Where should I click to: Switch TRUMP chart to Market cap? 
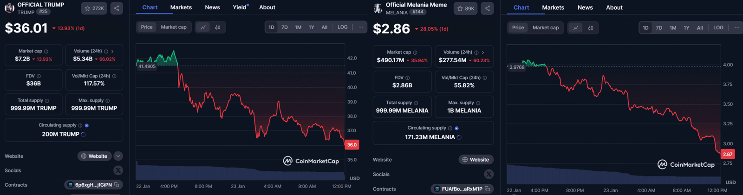coord(173,27)
